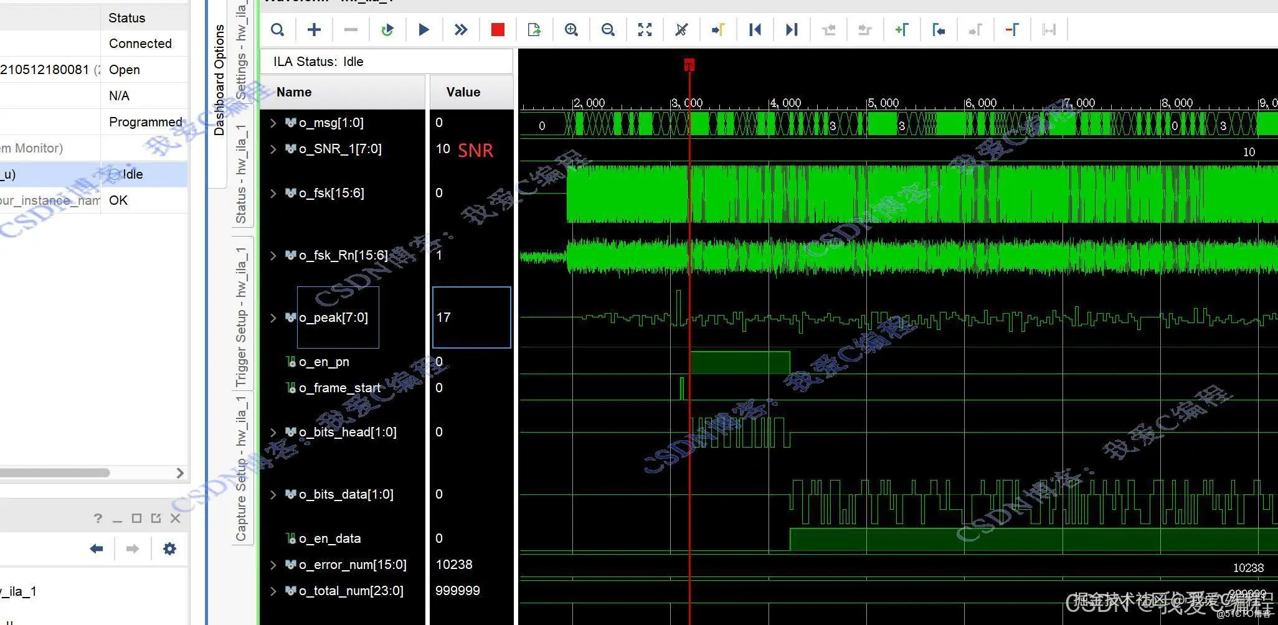This screenshot has height=625, width=1278.
Task: Expand the o_peak[7:0] signal
Action: (273, 317)
